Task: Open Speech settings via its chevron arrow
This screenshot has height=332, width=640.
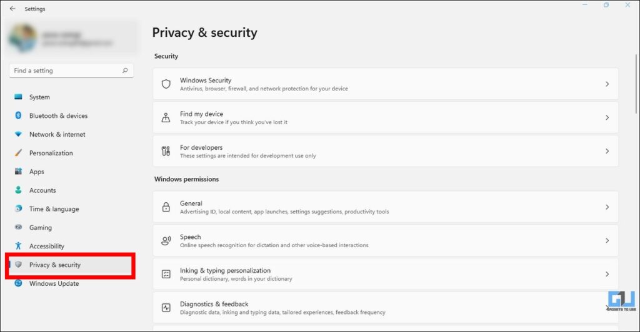Action: tap(607, 241)
